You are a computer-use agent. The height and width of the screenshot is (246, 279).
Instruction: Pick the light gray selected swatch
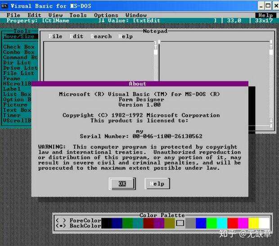pyautogui.click(x=180, y=223)
